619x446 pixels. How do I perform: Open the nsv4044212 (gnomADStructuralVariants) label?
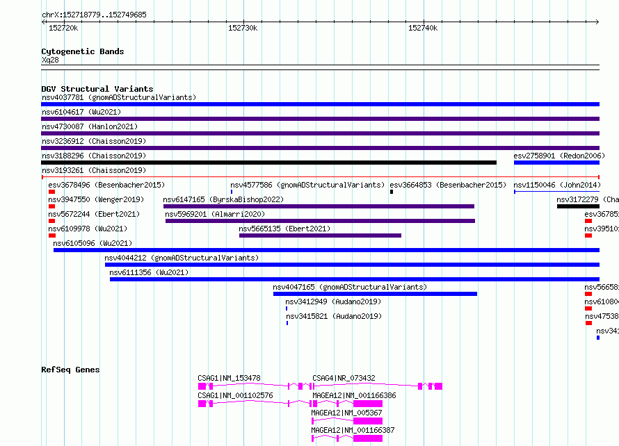(x=182, y=258)
